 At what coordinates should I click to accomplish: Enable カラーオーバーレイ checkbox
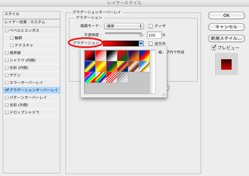7,83
